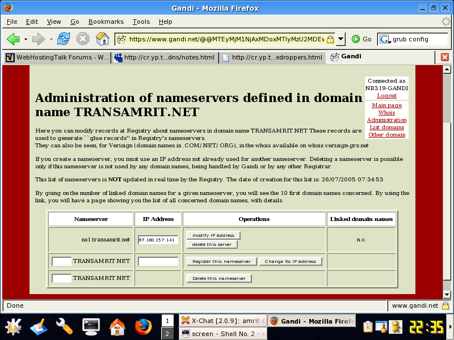Viewport: 454px width, 340px height.
Task: Click the Change its IP address button
Action: click(290, 261)
